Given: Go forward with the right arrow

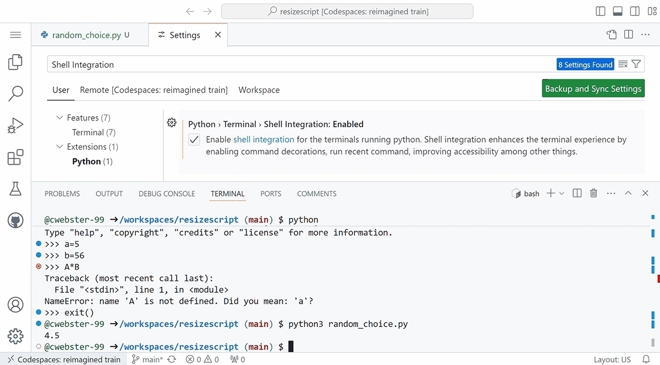Looking at the screenshot, I should 207,11.
